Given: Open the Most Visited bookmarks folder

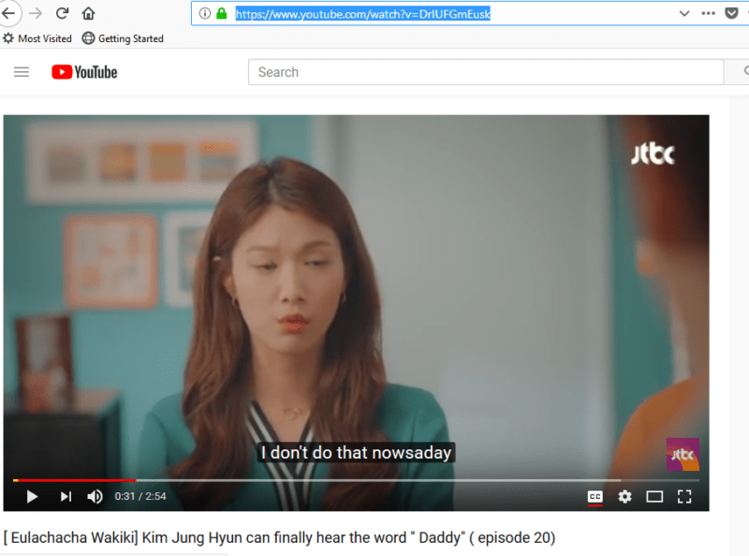Looking at the screenshot, I should (37, 38).
